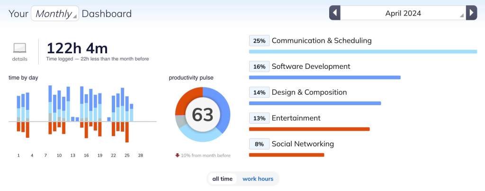Click the red down-arrow pulse change icon
Image resolution: width=485 pixels, height=191 pixels.
pyautogui.click(x=177, y=156)
